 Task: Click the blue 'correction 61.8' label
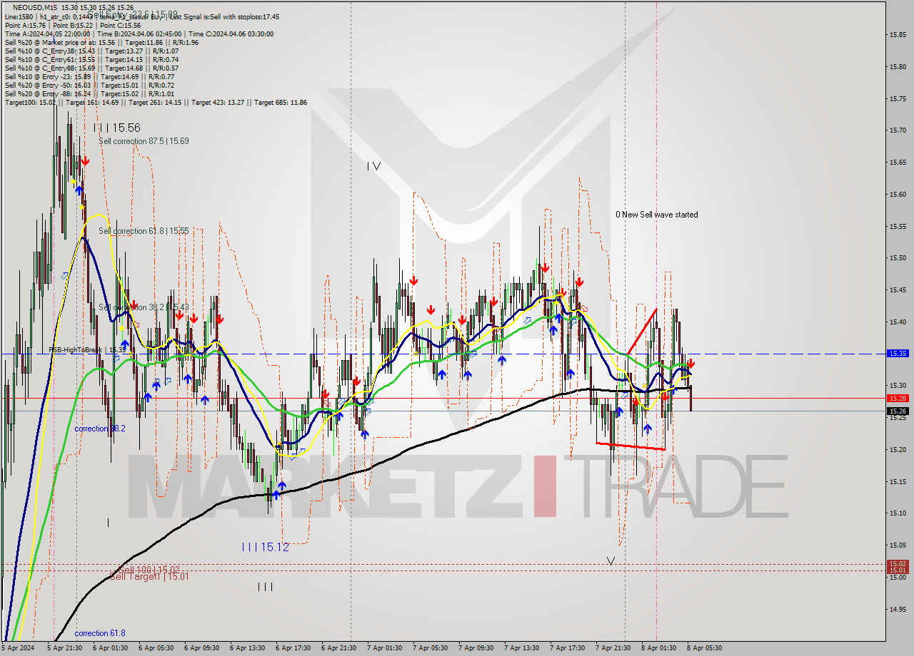pyautogui.click(x=100, y=633)
